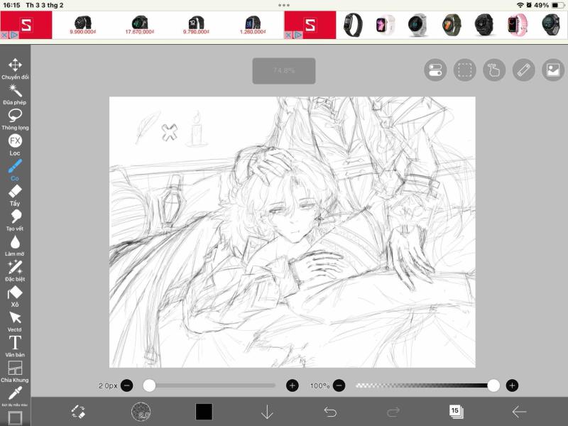The height and width of the screenshot is (426, 568).
Task: Choose the Xô bucket fill tool
Action: click(15, 296)
